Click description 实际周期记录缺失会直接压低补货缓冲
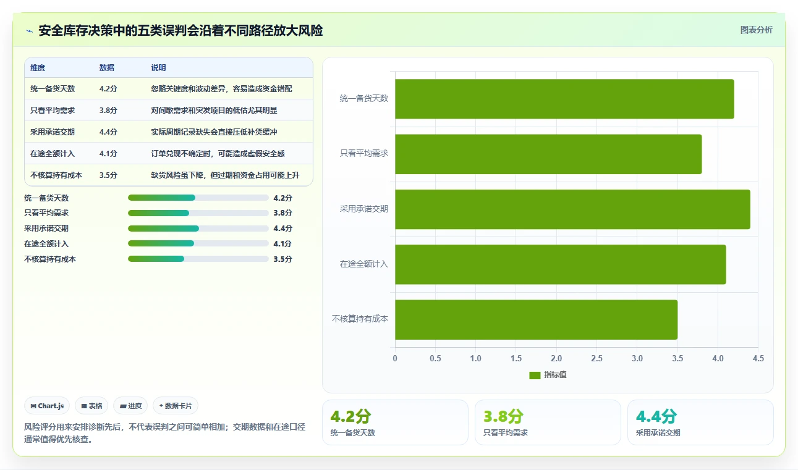Viewport: 798px width, 470px height. [214, 132]
